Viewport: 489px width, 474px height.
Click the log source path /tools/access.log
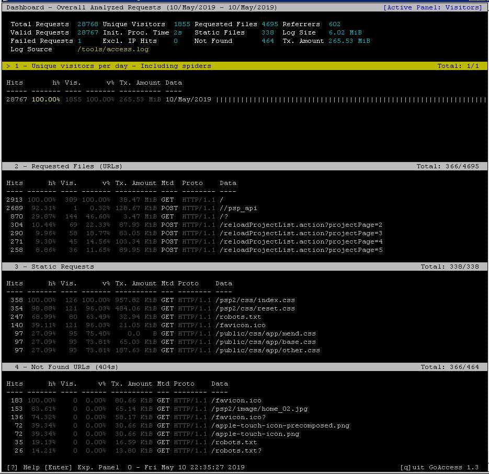click(x=113, y=49)
